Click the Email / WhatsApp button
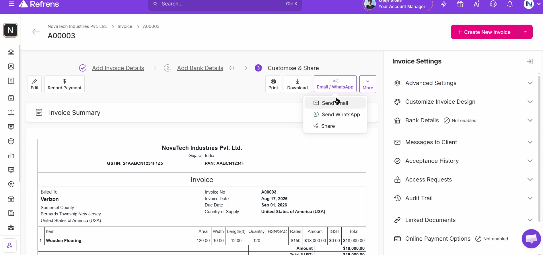The width and height of the screenshot is (543, 255). [x=335, y=84]
